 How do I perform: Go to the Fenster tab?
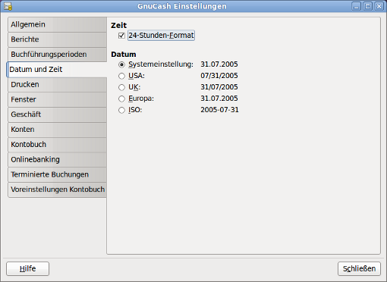pos(57,99)
